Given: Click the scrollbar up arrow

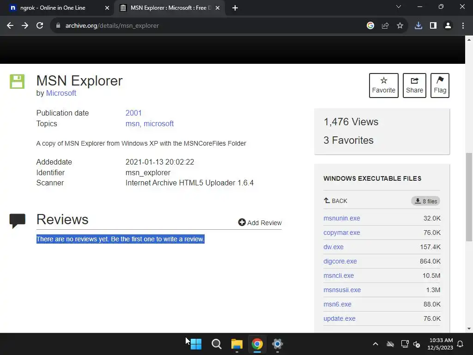Looking at the screenshot, I should click(x=469, y=40).
